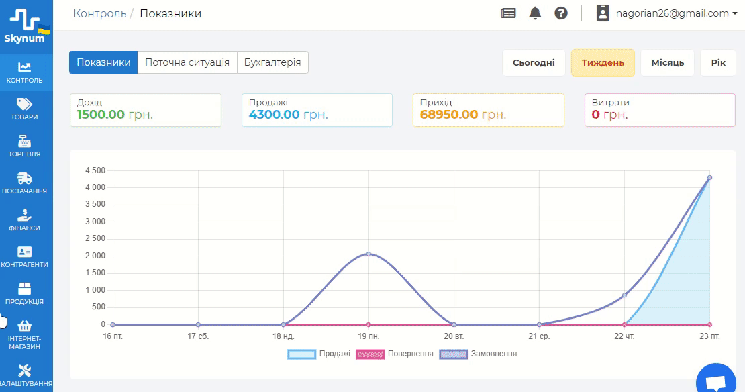
Task: Open Інтернет-магазин basket section
Action: pos(25,335)
